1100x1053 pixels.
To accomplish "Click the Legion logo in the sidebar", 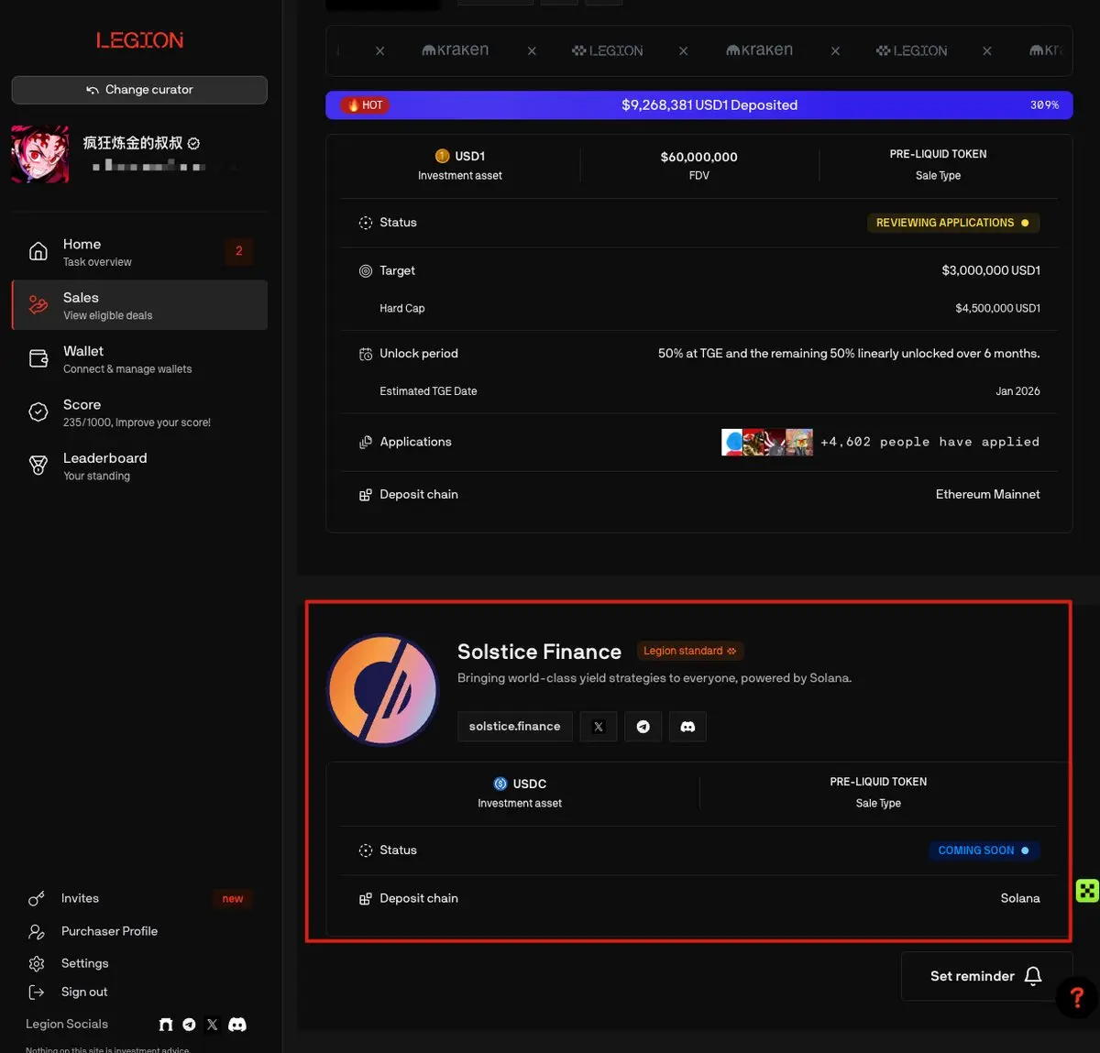I will [x=139, y=40].
